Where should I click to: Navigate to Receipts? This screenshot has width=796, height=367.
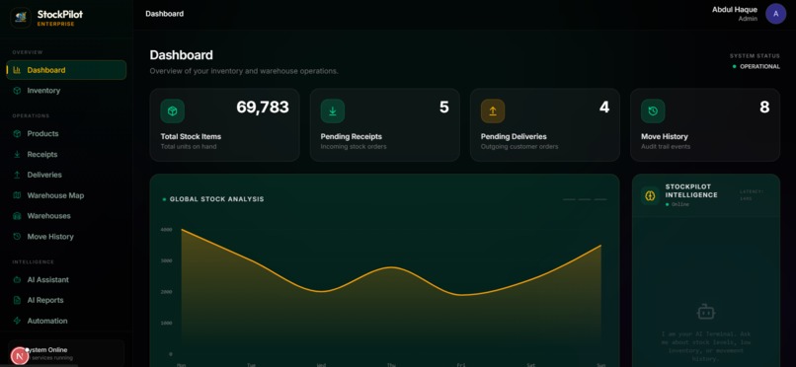tap(66, 154)
